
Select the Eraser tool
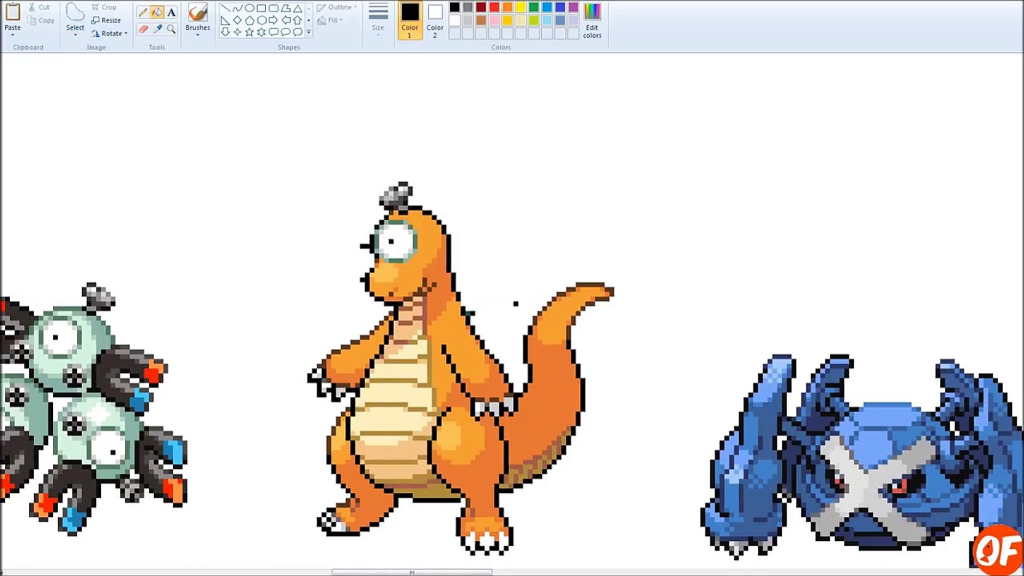click(x=142, y=29)
